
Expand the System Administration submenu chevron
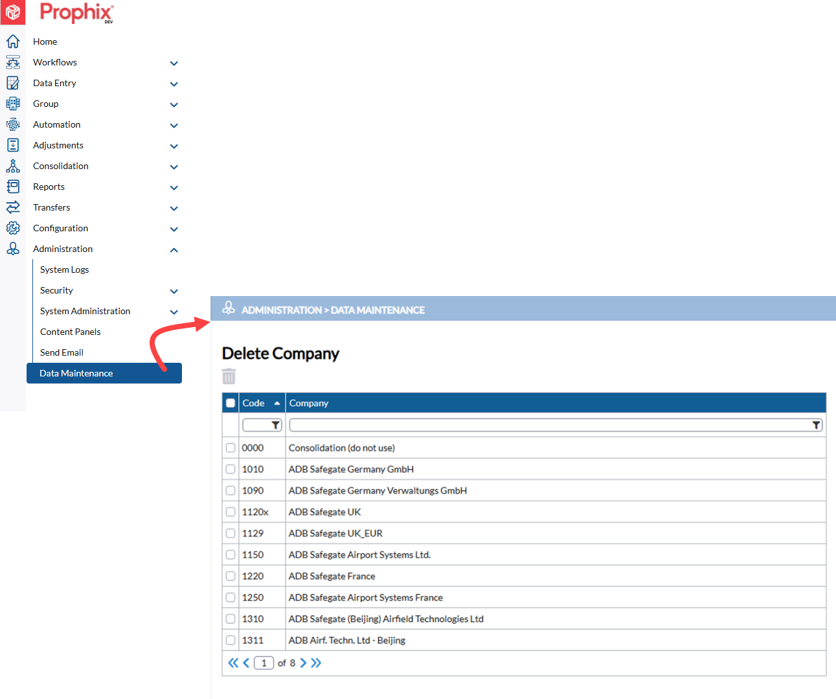tap(174, 312)
